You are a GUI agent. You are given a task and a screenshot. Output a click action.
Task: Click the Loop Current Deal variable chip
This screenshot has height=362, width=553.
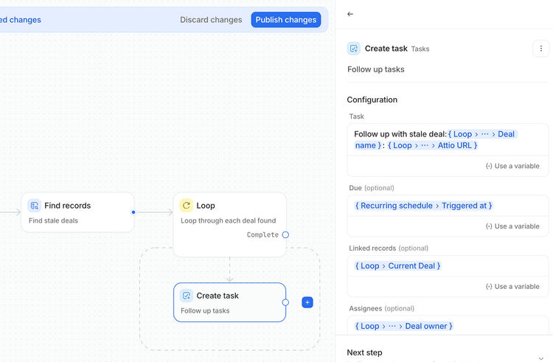[x=397, y=266]
